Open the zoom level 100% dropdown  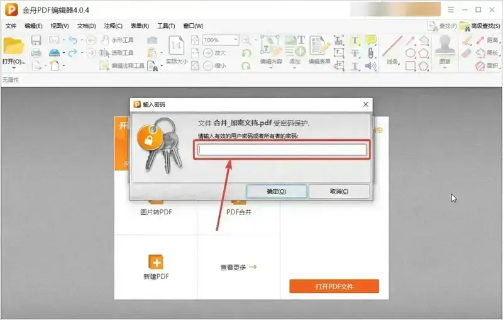(x=235, y=40)
